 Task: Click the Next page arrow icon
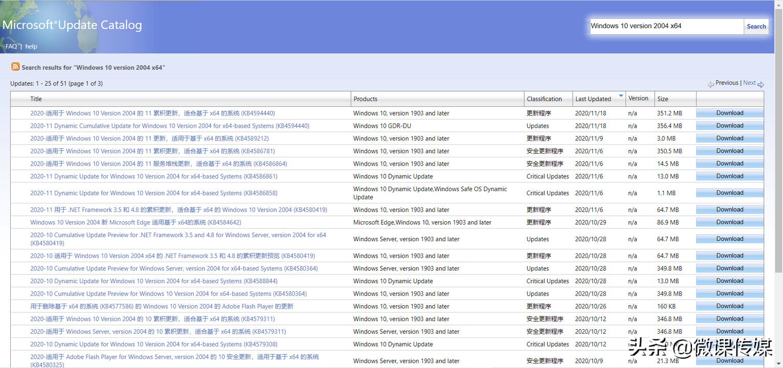(x=760, y=84)
